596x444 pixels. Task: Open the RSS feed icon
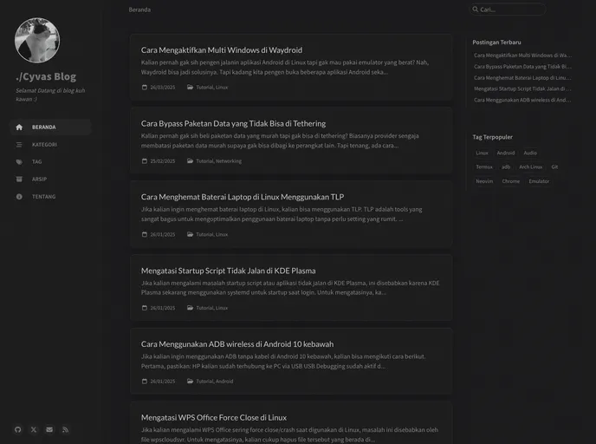[65, 429]
